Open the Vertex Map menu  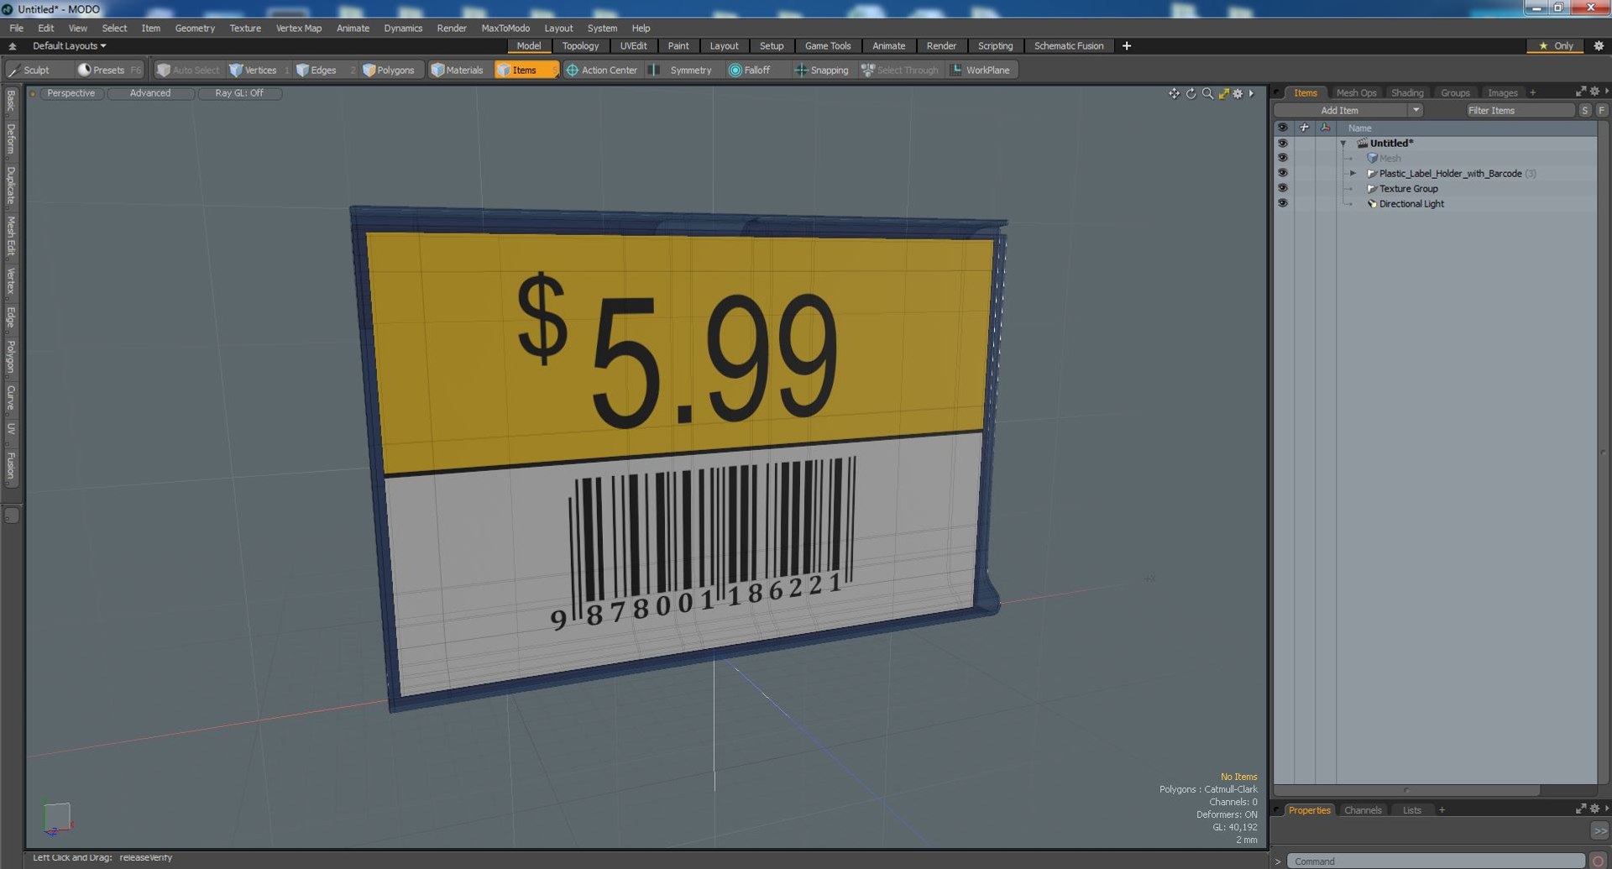[x=299, y=29]
